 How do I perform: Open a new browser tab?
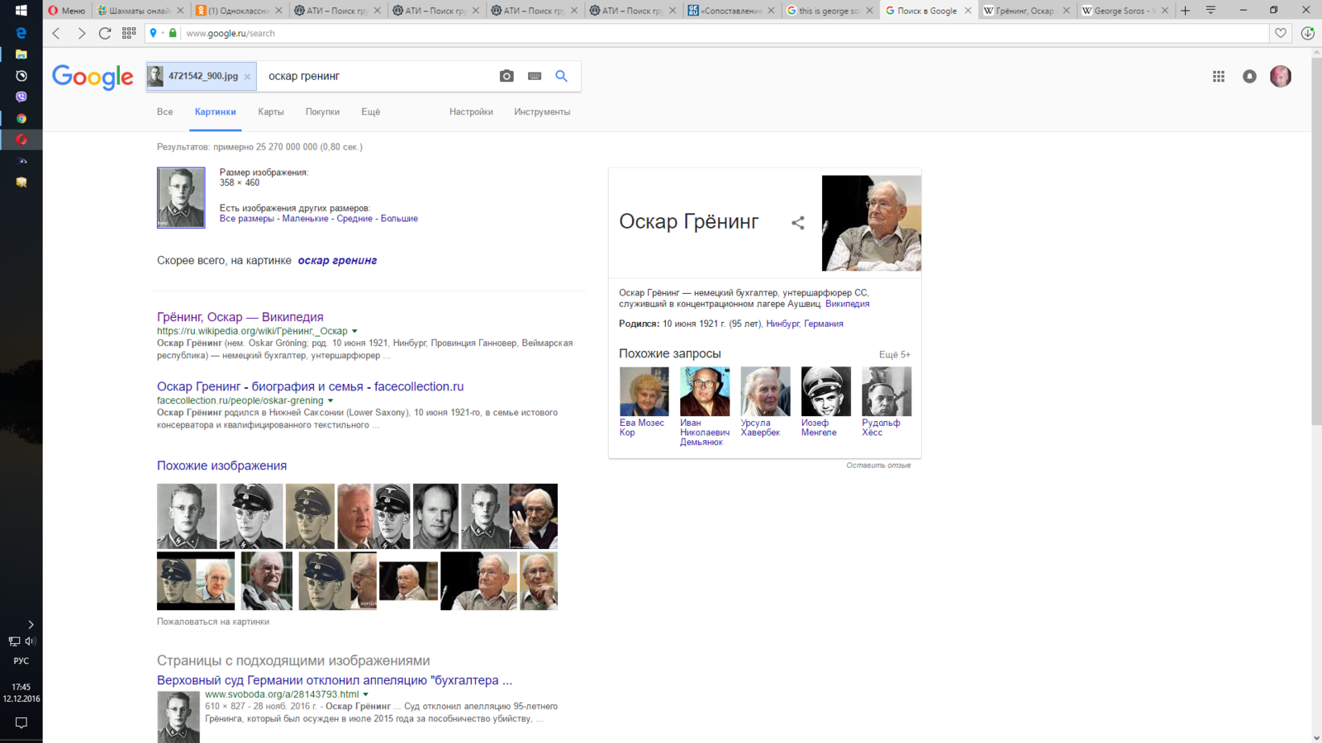pyautogui.click(x=1185, y=11)
